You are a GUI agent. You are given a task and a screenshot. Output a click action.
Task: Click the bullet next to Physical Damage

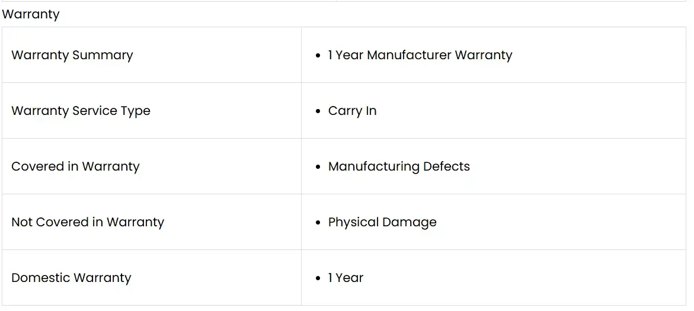(x=319, y=223)
